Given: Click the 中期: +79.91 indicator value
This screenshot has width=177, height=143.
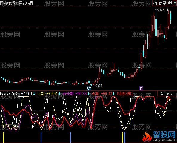Looking at the screenshot, I should tap(47, 94).
